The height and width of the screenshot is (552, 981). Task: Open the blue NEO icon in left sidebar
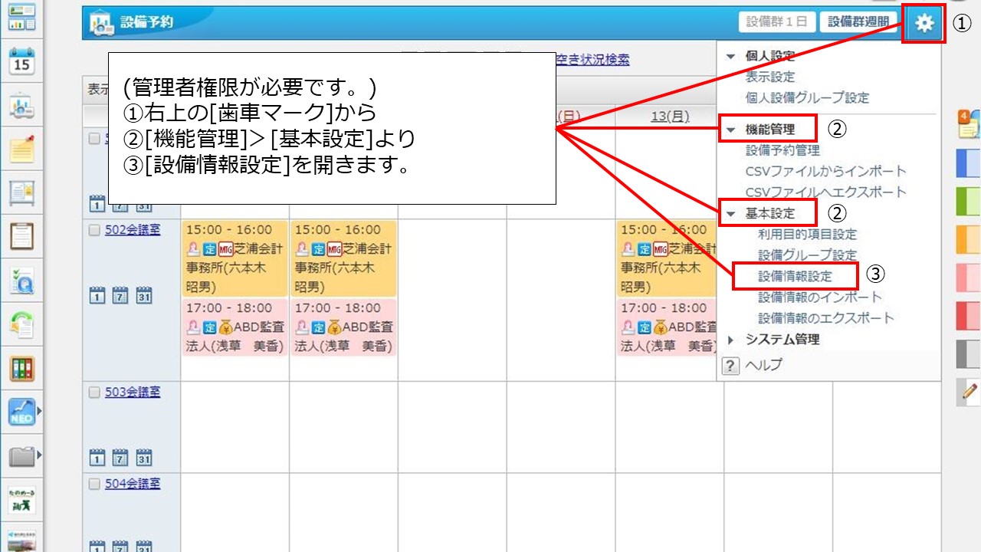pyautogui.click(x=21, y=412)
